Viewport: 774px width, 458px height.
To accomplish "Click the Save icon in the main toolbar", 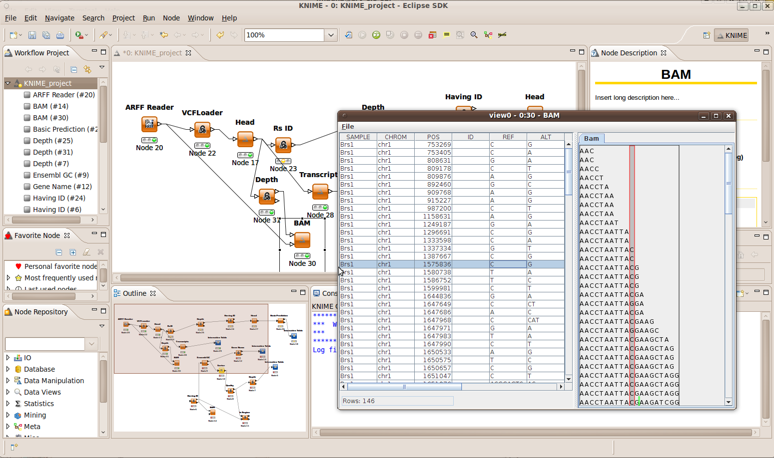I will tap(32, 35).
